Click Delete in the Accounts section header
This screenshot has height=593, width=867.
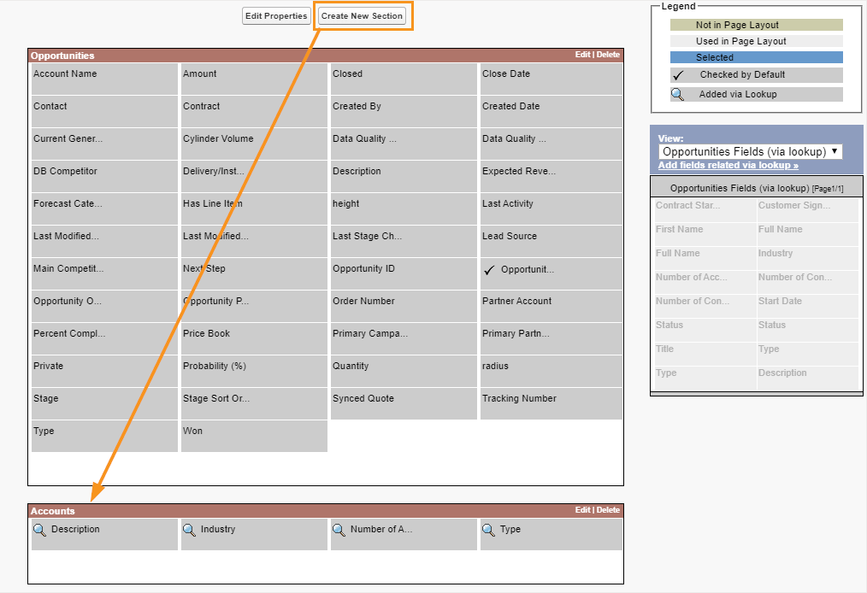(x=608, y=510)
